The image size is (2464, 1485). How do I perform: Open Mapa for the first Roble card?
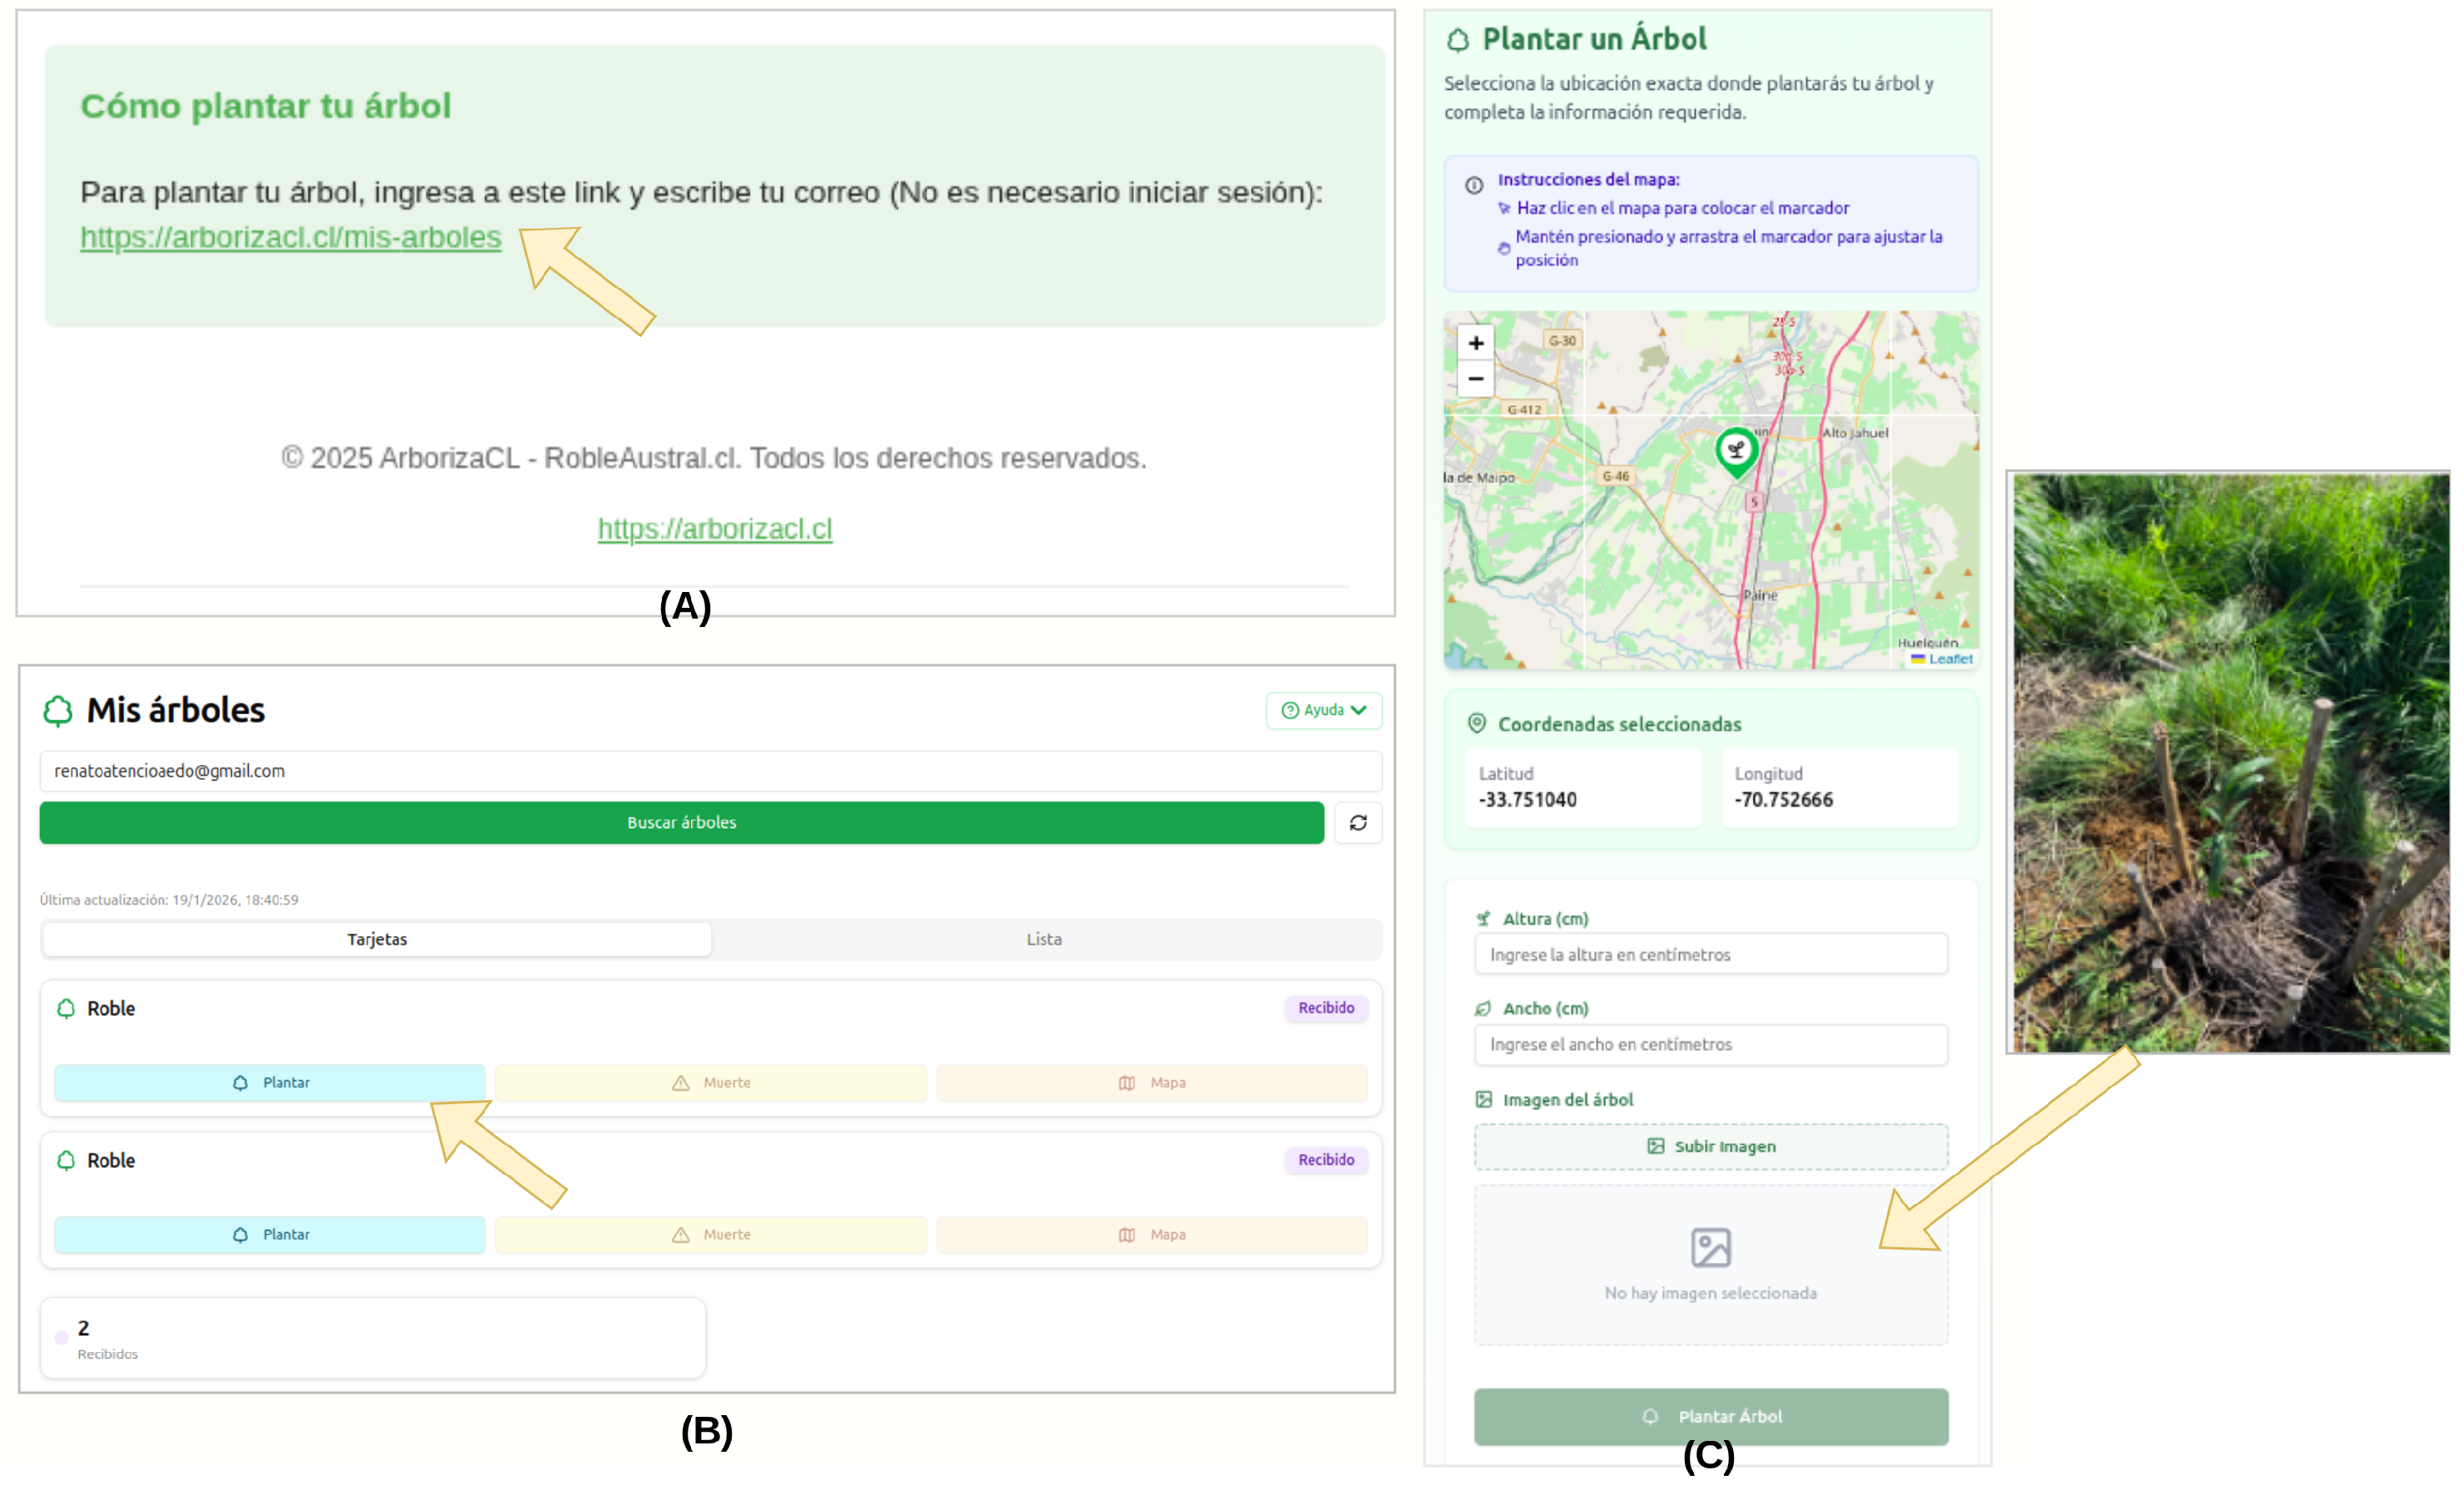(1151, 1082)
